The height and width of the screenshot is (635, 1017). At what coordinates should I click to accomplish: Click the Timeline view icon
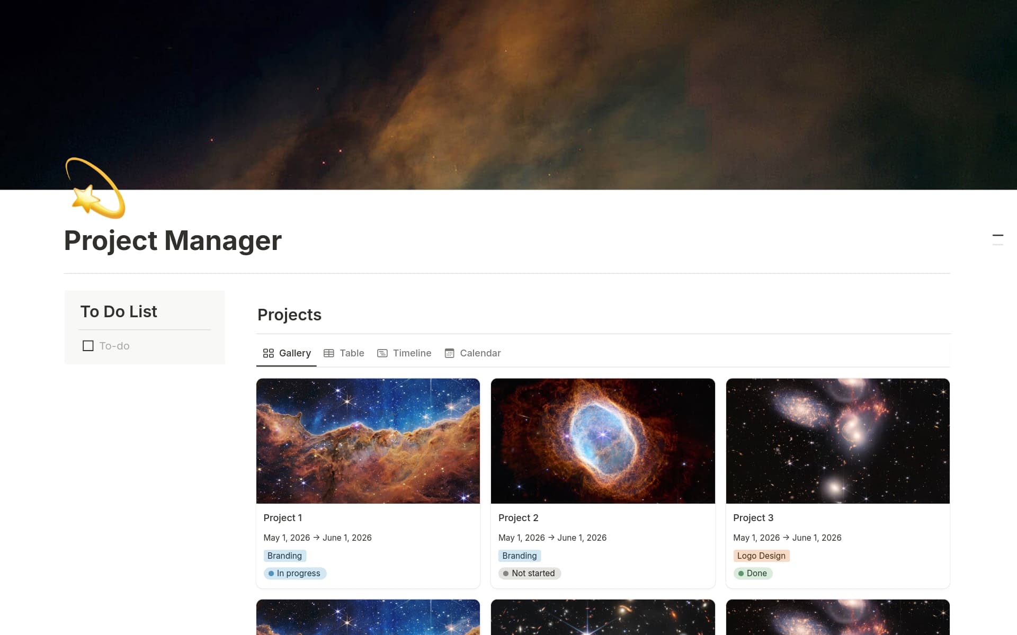pos(382,353)
